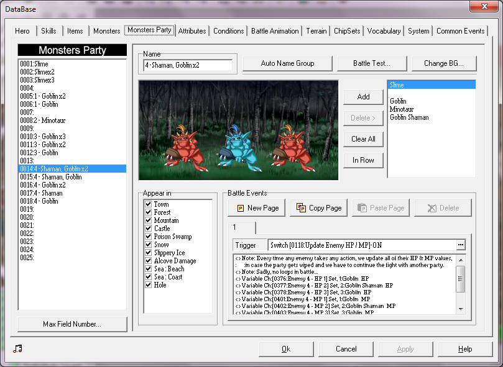Viewport: 503px width, 367px height.
Task: Switch to the Hero tab
Action: pos(22,31)
